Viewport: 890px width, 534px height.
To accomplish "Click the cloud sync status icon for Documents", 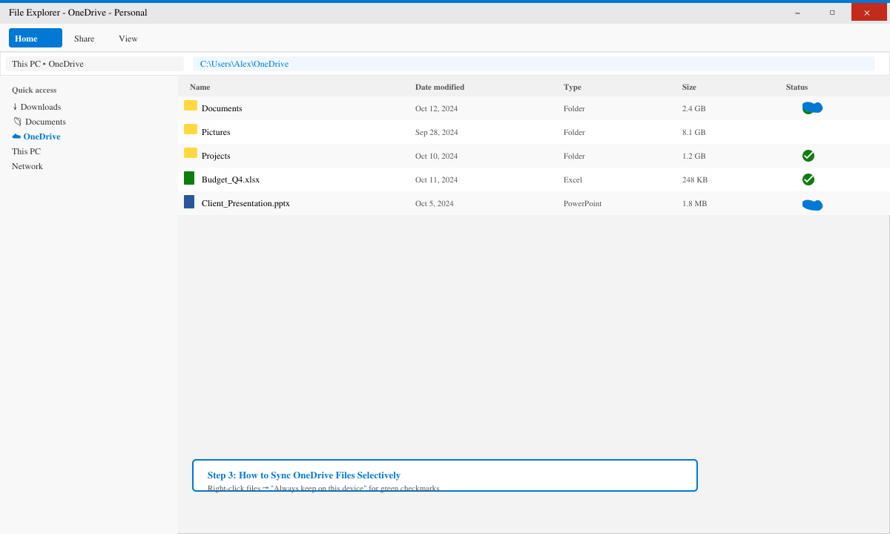I will [813, 108].
